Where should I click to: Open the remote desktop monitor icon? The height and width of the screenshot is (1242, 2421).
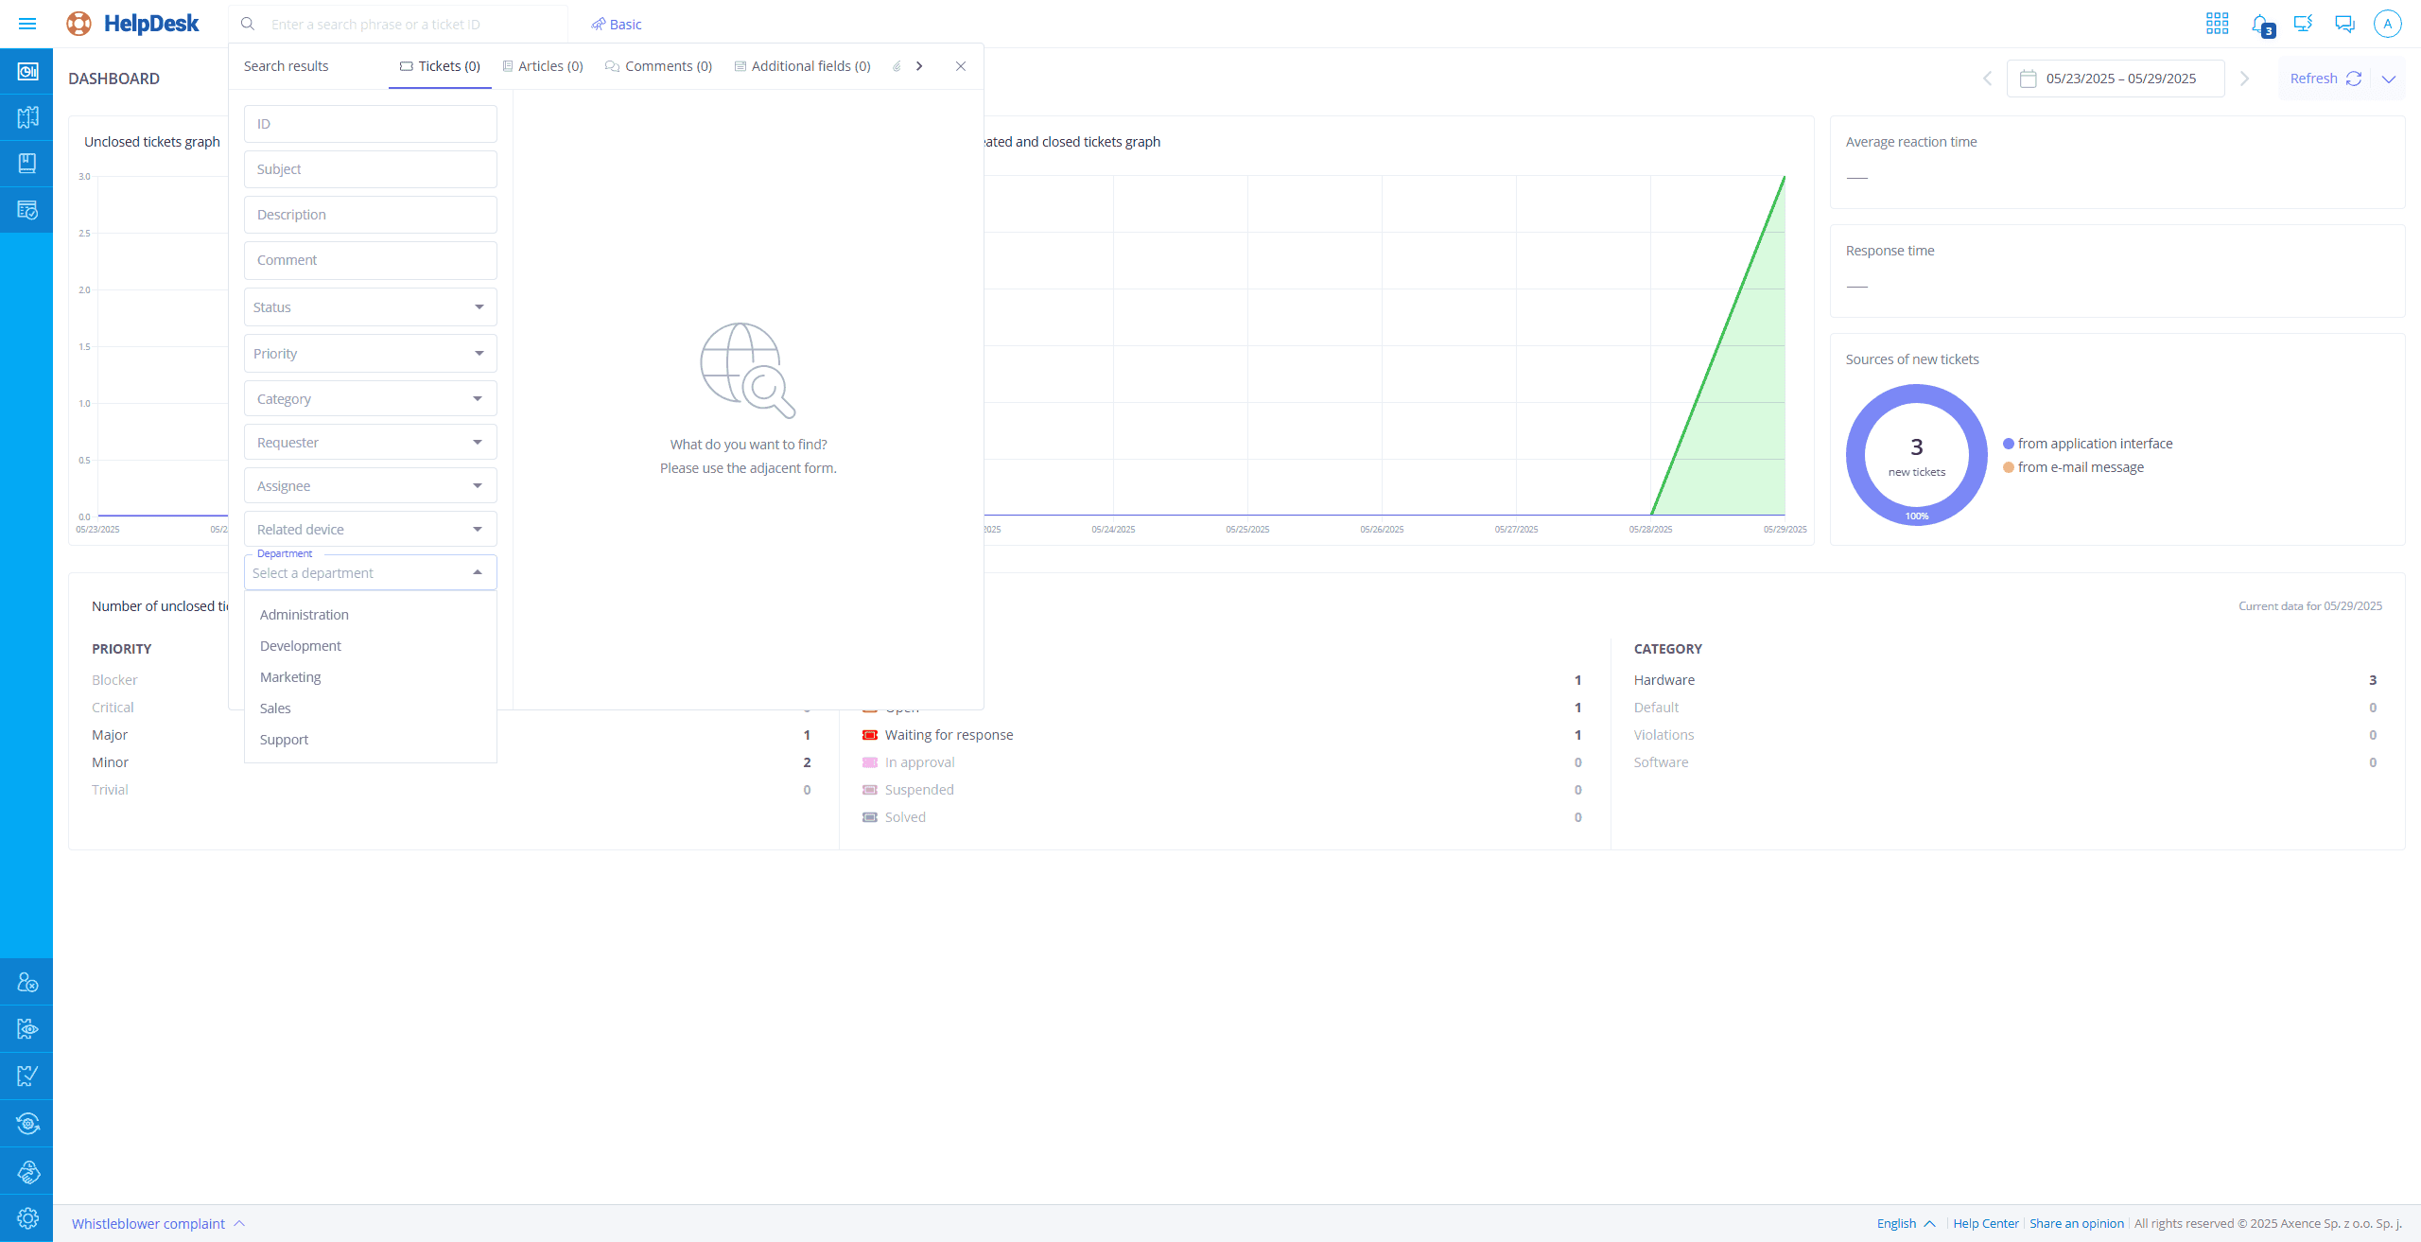pos(2303,24)
